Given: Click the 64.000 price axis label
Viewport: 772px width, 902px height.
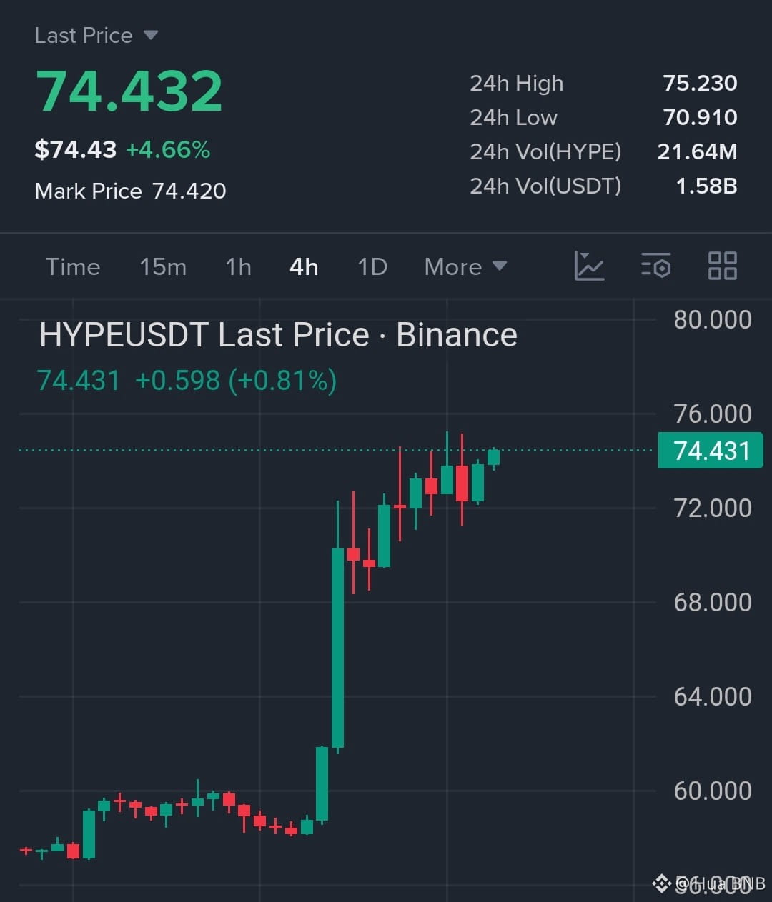Looking at the screenshot, I should (713, 696).
